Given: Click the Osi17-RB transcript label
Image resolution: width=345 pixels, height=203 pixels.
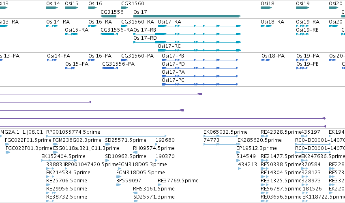Looking at the screenshot, I should (145, 30).
